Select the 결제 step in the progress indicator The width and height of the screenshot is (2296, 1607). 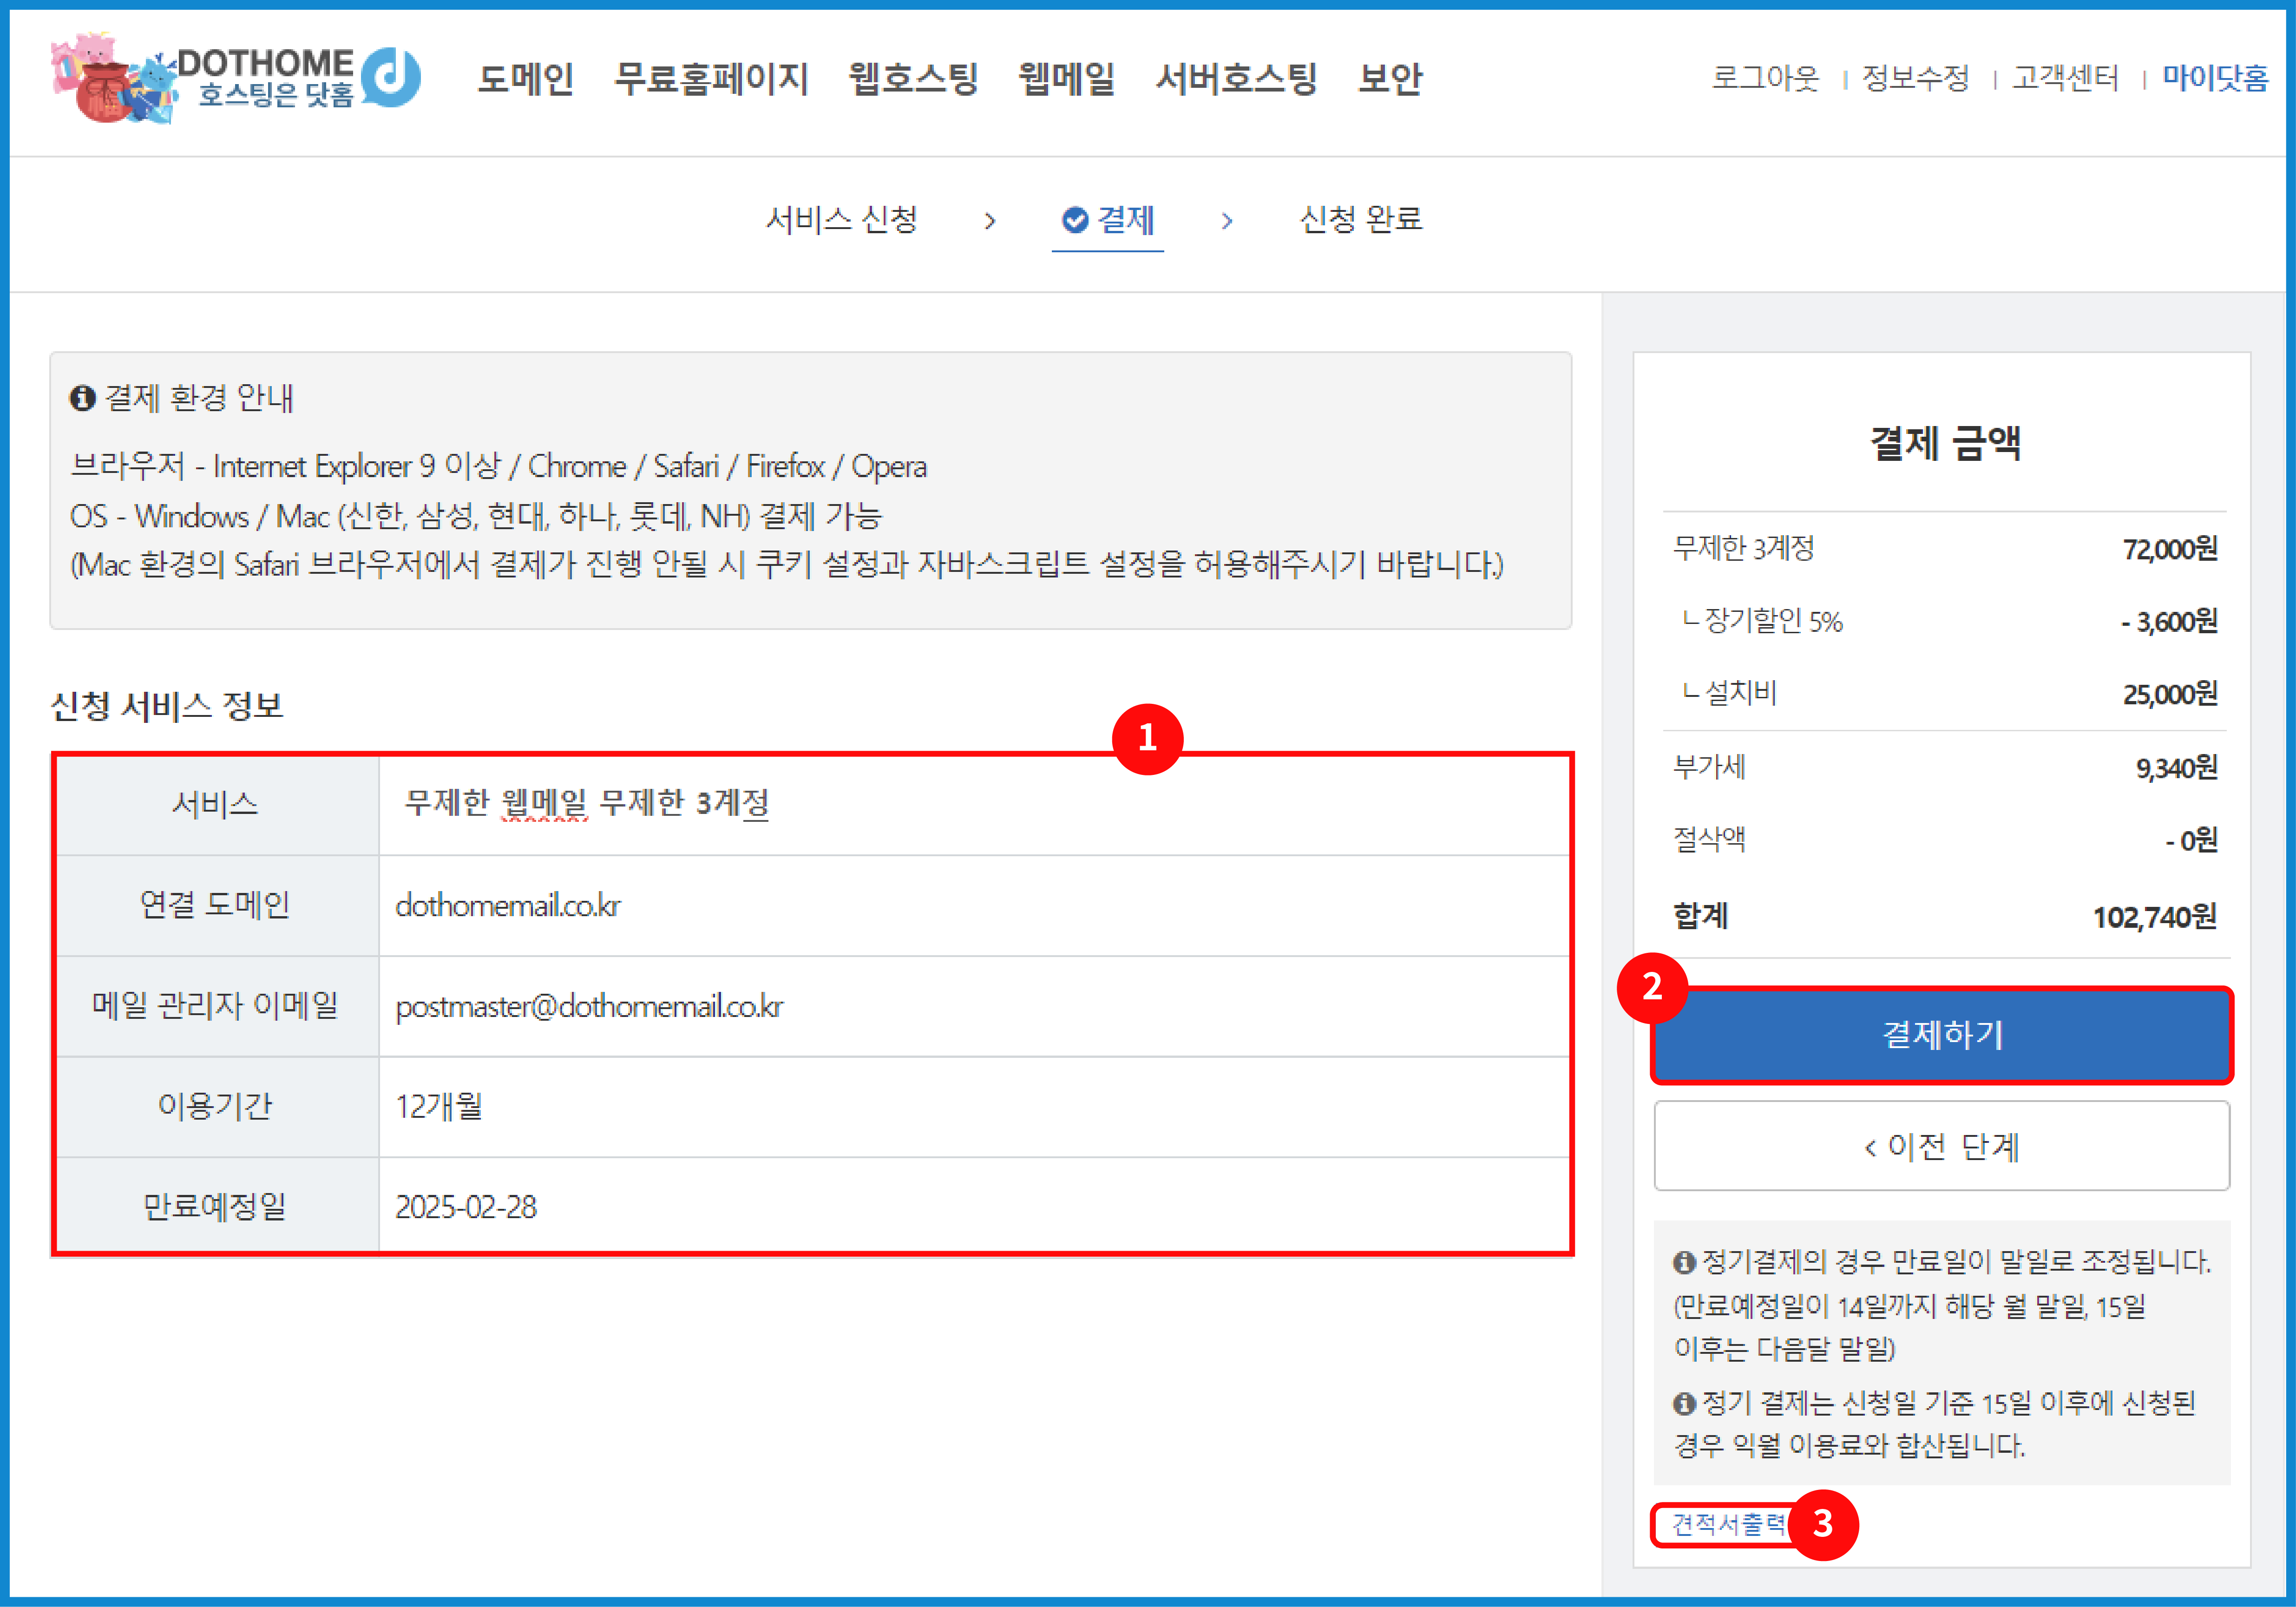[1126, 220]
